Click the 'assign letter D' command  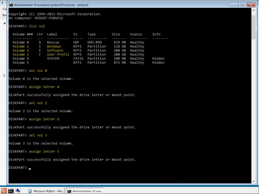(44, 119)
